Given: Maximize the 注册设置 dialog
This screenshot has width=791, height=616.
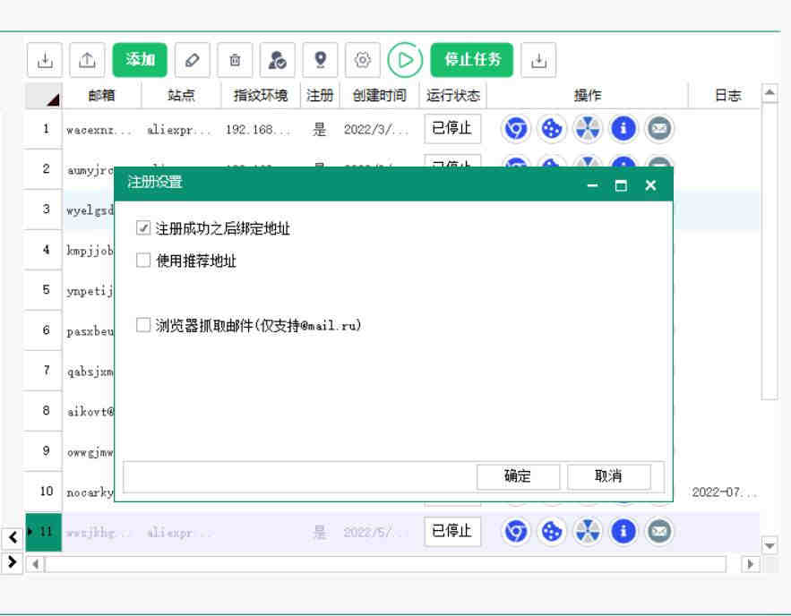Looking at the screenshot, I should (x=621, y=185).
